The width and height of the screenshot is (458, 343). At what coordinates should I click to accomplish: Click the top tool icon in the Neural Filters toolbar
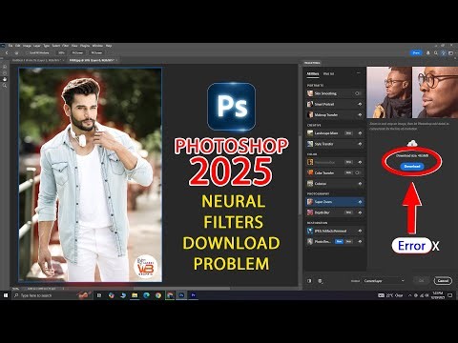[5, 67]
